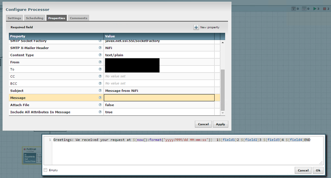Show help icon for Content Type
331x178 pixels.
click(x=100, y=55)
